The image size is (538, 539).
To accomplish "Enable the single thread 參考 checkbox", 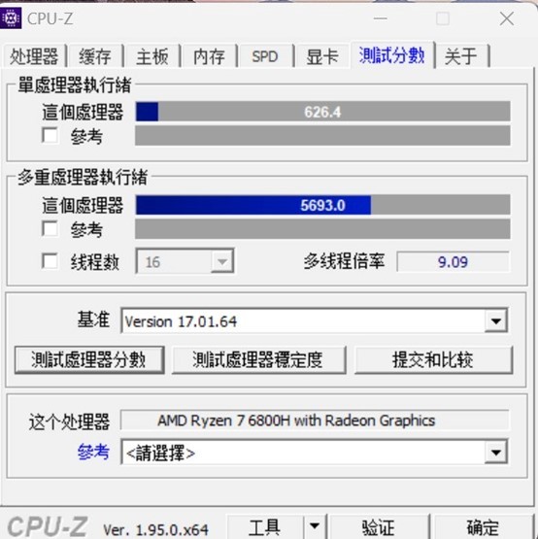I will click(50, 135).
